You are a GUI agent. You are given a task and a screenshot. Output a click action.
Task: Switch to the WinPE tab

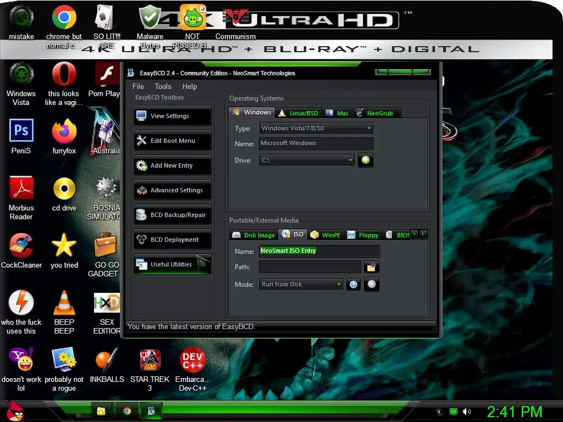tap(325, 235)
